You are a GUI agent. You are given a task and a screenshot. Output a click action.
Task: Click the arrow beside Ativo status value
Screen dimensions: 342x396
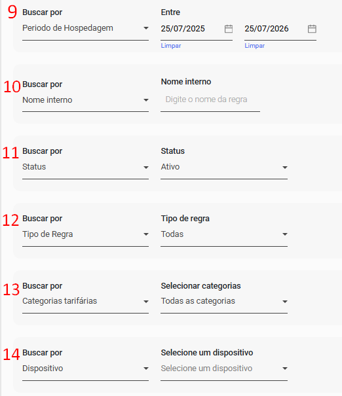coord(285,168)
